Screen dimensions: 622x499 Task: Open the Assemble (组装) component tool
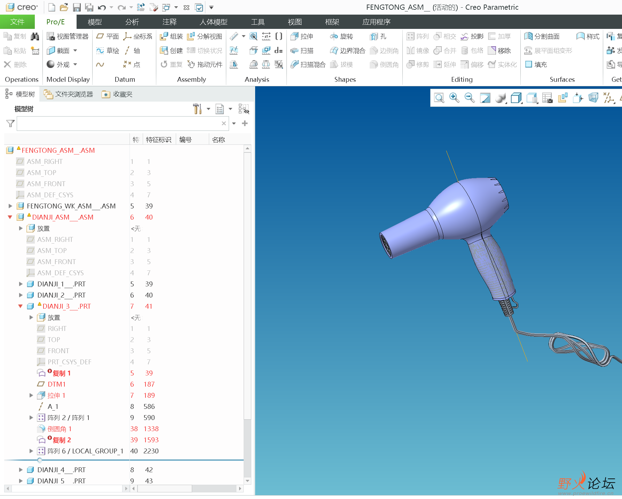pyautogui.click(x=164, y=37)
